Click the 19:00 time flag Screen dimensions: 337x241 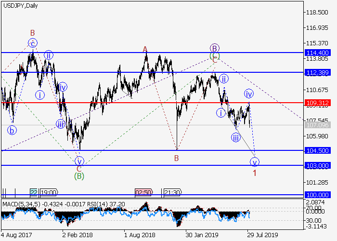(49, 191)
